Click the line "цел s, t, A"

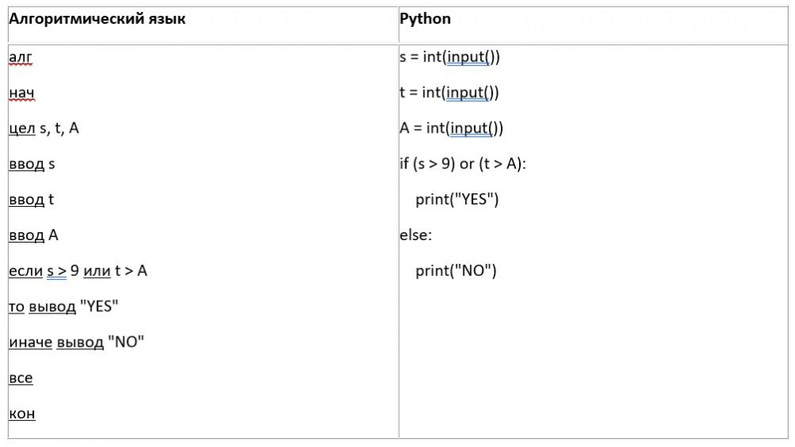[44, 128]
